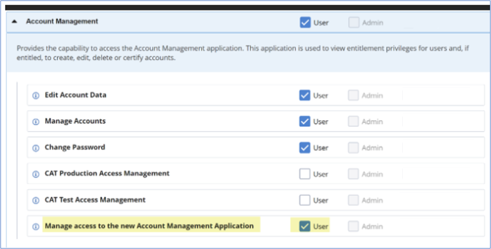Uncheck User checkbox for Change Password
This screenshot has height=249, width=491.
(x=305, y=148)
